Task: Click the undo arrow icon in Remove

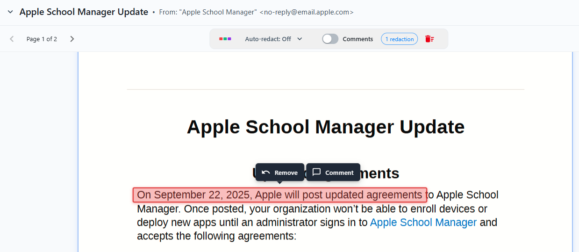Action: [266, 173]
